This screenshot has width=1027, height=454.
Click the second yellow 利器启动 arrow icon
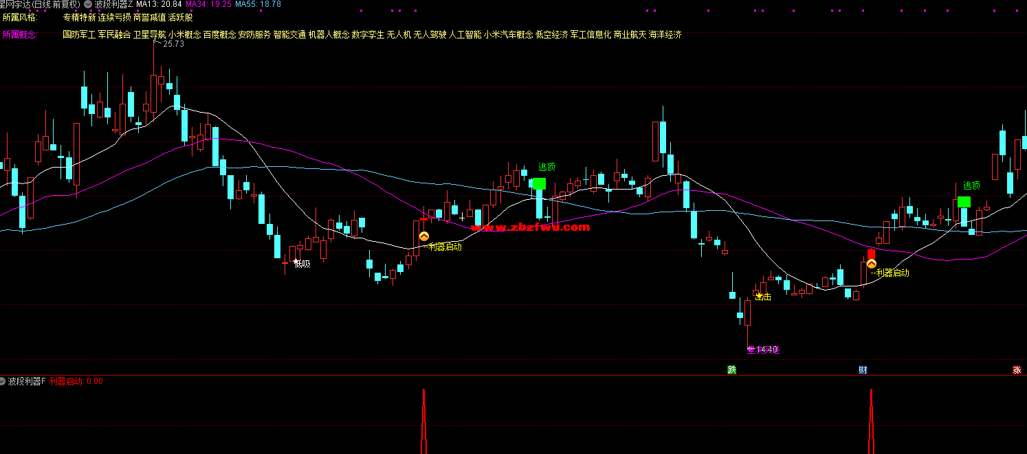coord(871,264)
